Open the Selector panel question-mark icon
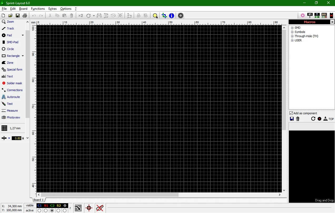 [317, 16]
